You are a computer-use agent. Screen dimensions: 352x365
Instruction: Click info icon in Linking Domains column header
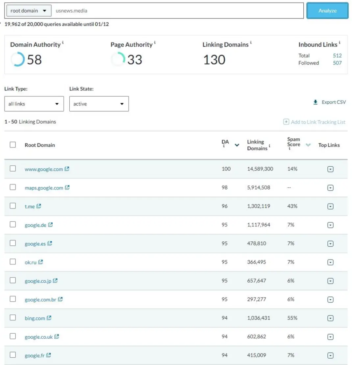point(269,146)
